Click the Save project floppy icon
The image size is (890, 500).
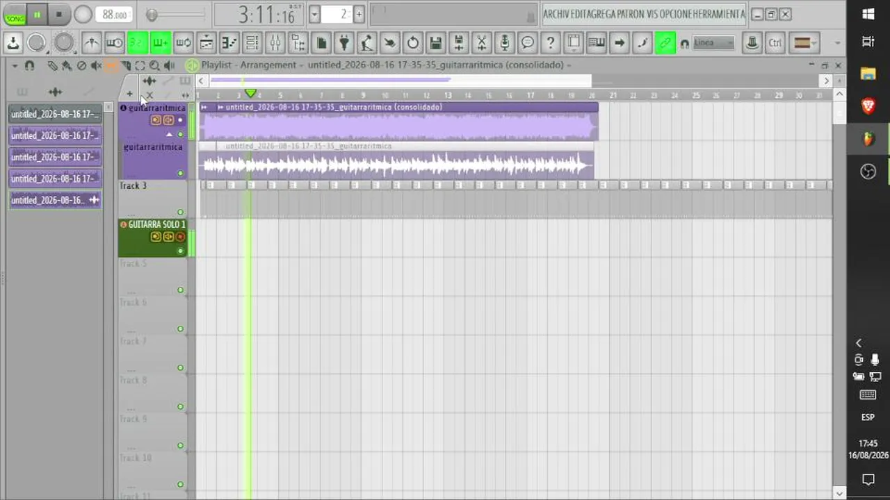(x=436, y=43)
